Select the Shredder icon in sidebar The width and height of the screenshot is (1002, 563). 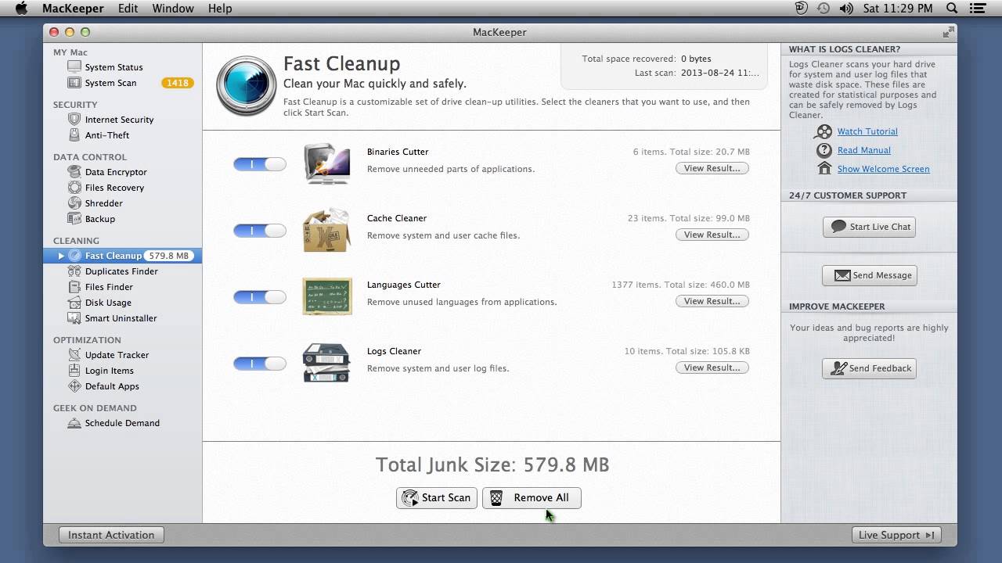coord(74,203)
